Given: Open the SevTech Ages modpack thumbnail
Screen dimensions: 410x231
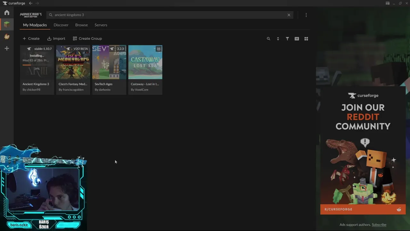Looking at the screenshot, I should (109, 62).
